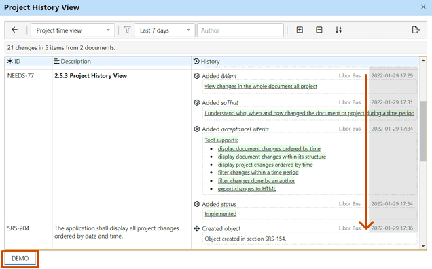
Task: Click the 'I understand who, when and how' text
Action: [x=310, y=113]
